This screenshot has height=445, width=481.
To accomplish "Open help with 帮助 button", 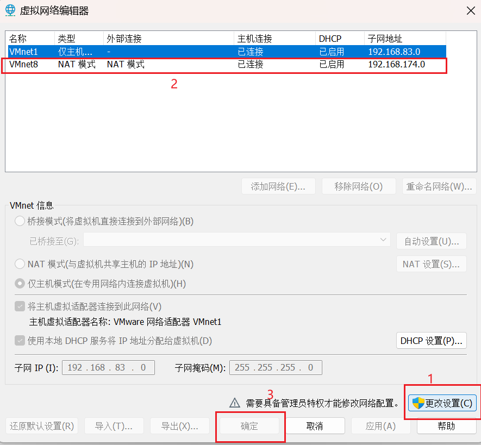I will pyautogui.click(x=446, y=426).
